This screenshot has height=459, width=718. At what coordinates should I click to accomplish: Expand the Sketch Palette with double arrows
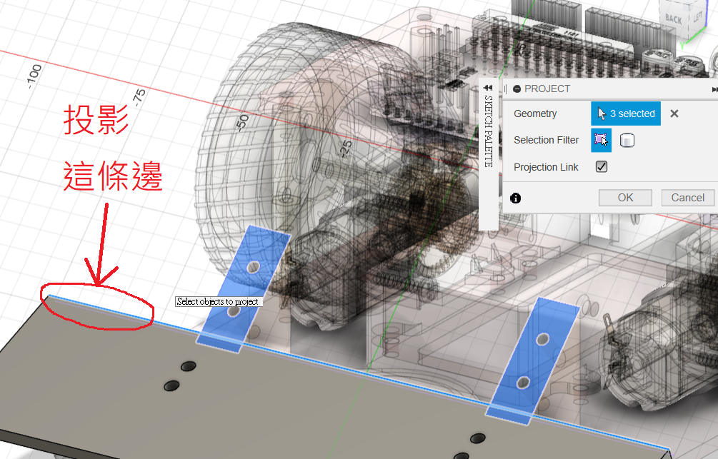point(488,87)
